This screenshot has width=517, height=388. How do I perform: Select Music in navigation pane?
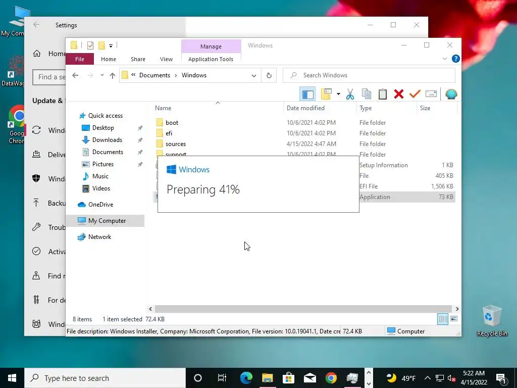[100, 176]
